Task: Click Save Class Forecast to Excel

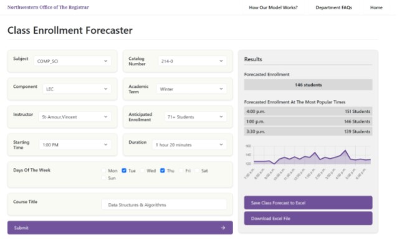Action: [x=308, y=203]
